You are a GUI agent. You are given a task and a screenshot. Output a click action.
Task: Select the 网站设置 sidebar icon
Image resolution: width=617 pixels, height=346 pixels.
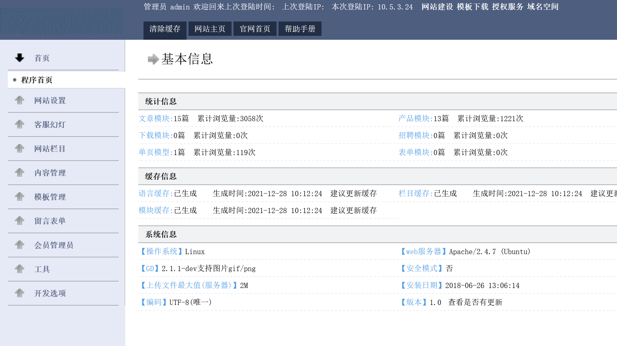(19, 100)
